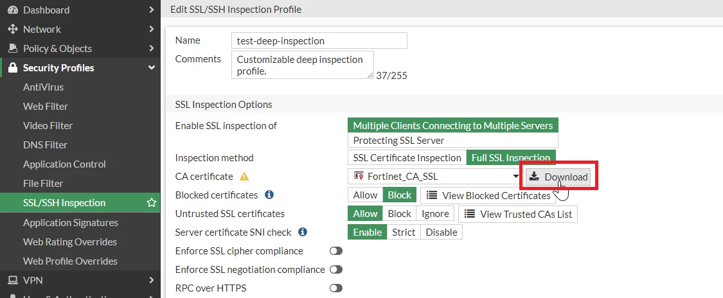Screen dimensions: 723x298
Task: Click the Dashboard gauge icon
Action: tap(13, 10)
